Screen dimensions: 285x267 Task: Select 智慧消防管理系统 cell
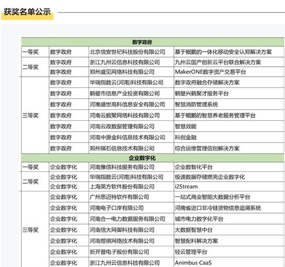tap(229, 104)
